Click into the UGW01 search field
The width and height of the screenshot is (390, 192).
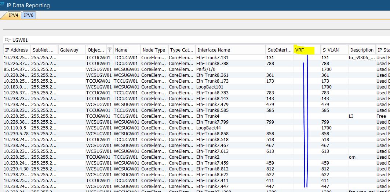[183, 40]
